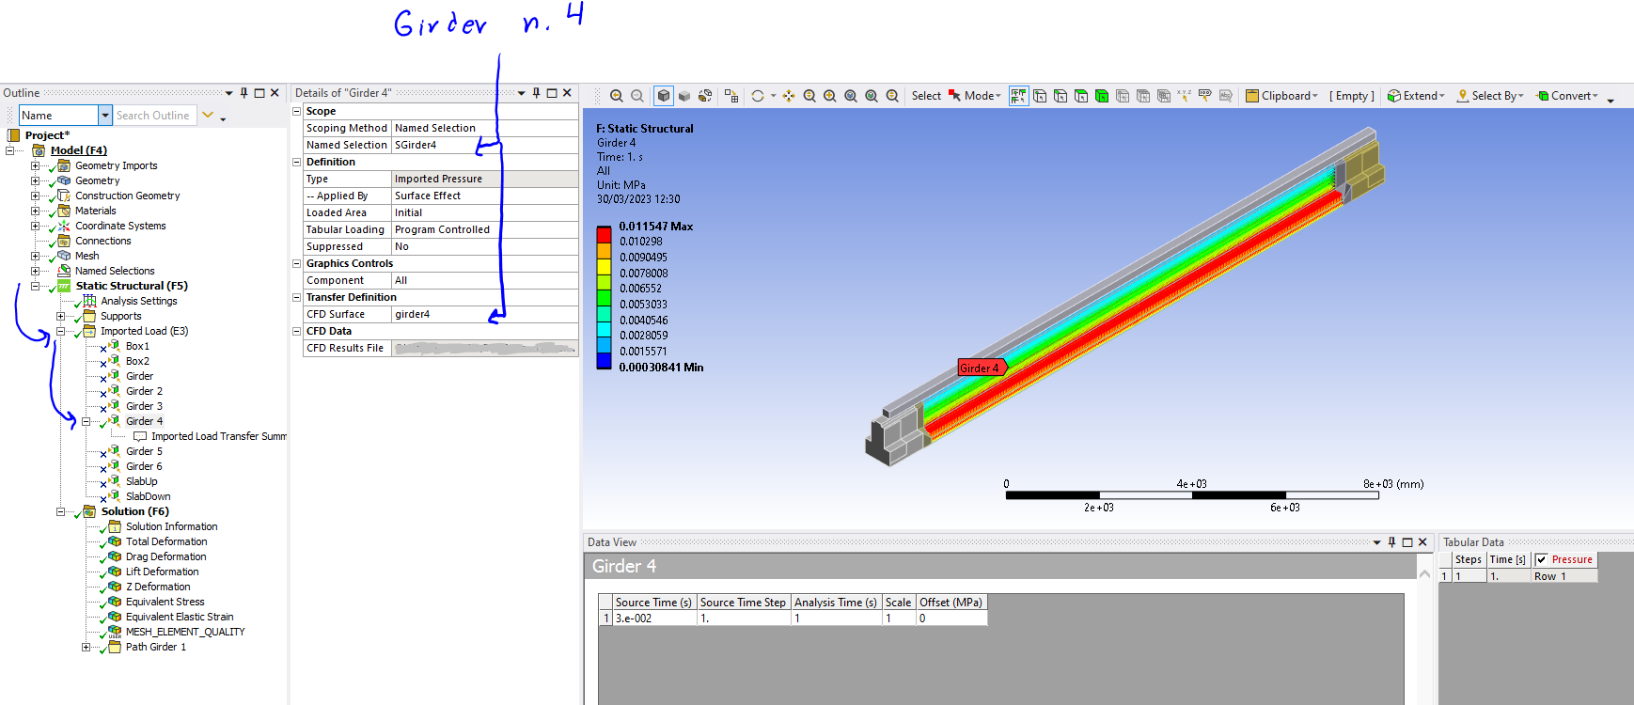Screen dimensions: 1634x705
Task: Open the Convert selection menu
Action: [x=1567, y=96]
